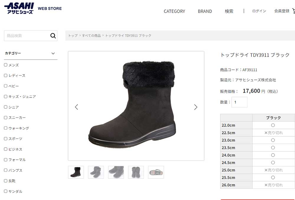Open the shopping cart icon
Image resolution: width=295 pixels, height=200 pixels.
pyautogui.click(x=294, y=11)
